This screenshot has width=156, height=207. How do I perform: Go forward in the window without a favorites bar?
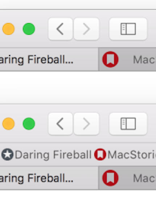point(86,29)
